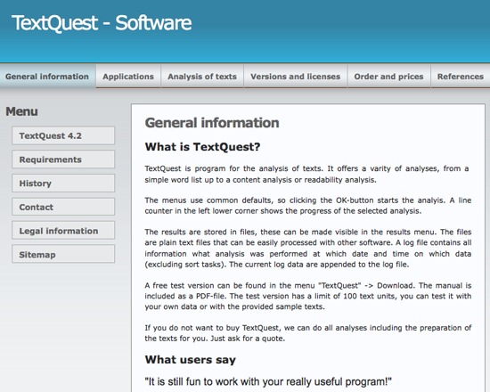This screenshot has height=392, width=490.
Task: Open Legal information from the menu
Action: [63, 231]
